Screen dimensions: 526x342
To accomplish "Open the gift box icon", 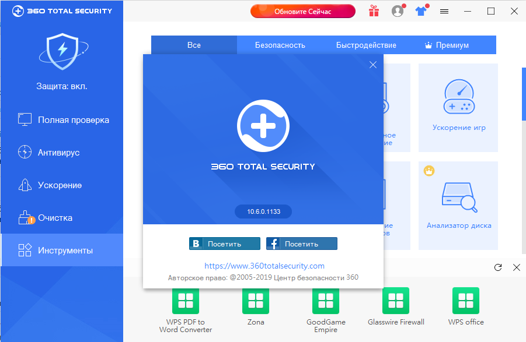I will coord(374,11).
